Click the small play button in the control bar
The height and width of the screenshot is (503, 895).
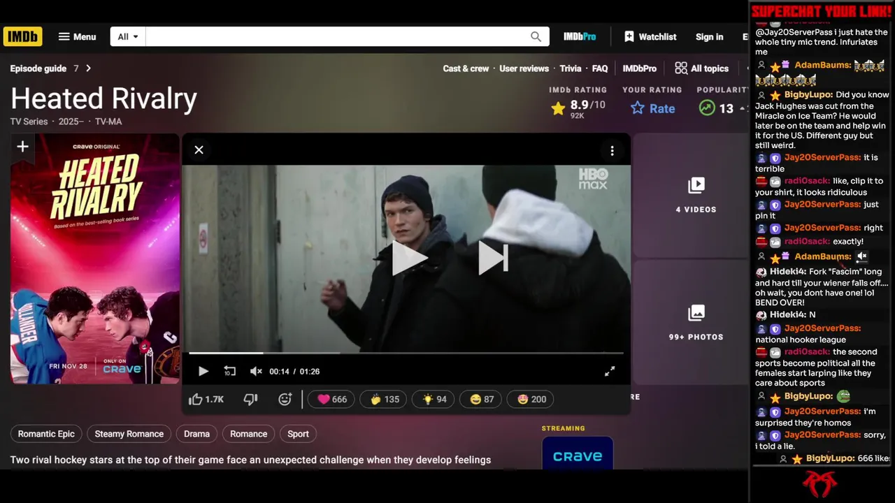pos(203,372)
